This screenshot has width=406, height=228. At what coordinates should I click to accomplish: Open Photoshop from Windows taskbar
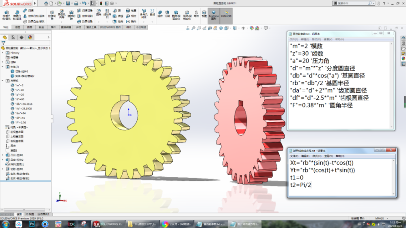pyautogui.click(x=32, y=224)
